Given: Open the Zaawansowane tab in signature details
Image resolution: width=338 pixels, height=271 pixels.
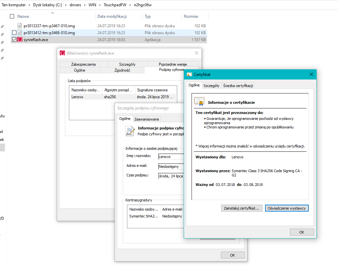Looking at the screenshot, I should click(147, 119).
